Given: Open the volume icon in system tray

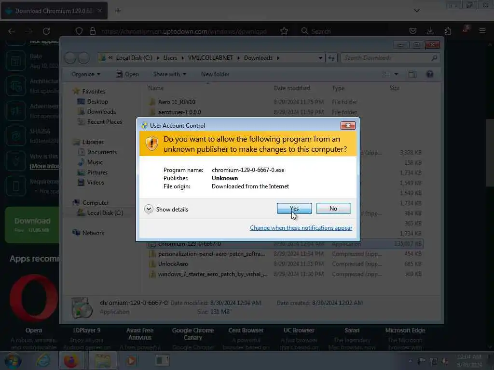Looking at the screenshot, I should click(x=445, y=361).
